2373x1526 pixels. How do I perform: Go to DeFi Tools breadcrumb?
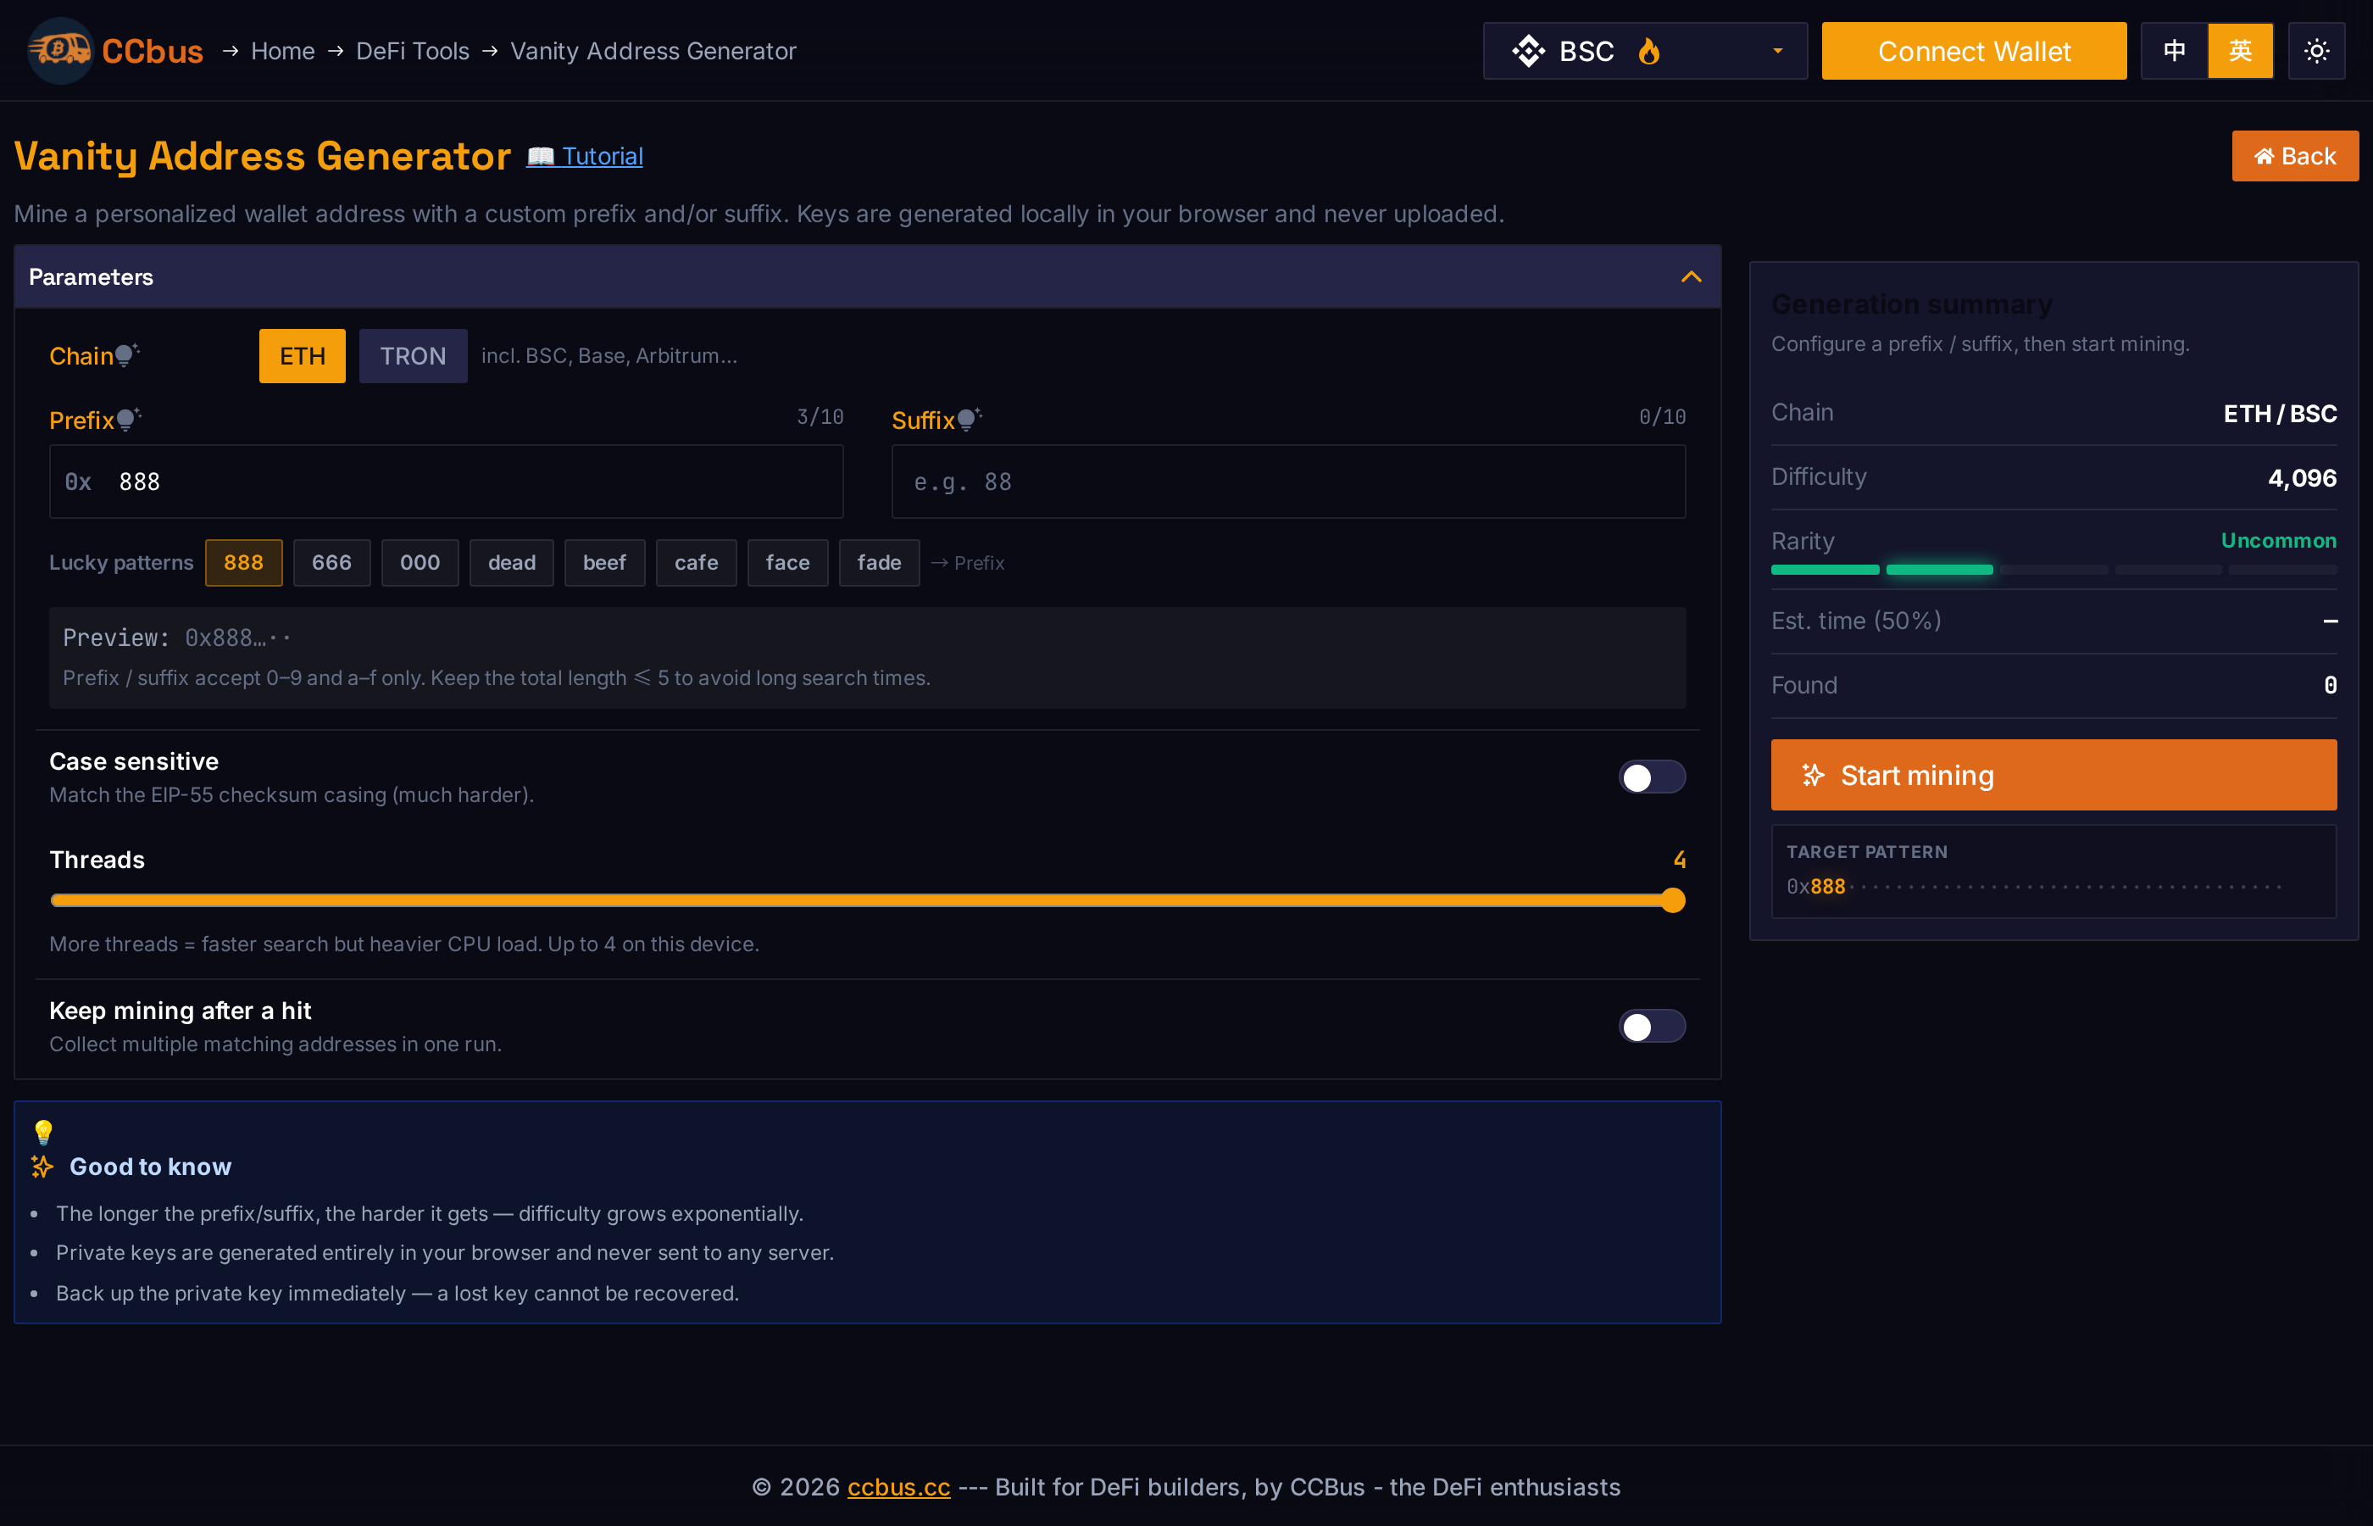(x=412, y=51)
